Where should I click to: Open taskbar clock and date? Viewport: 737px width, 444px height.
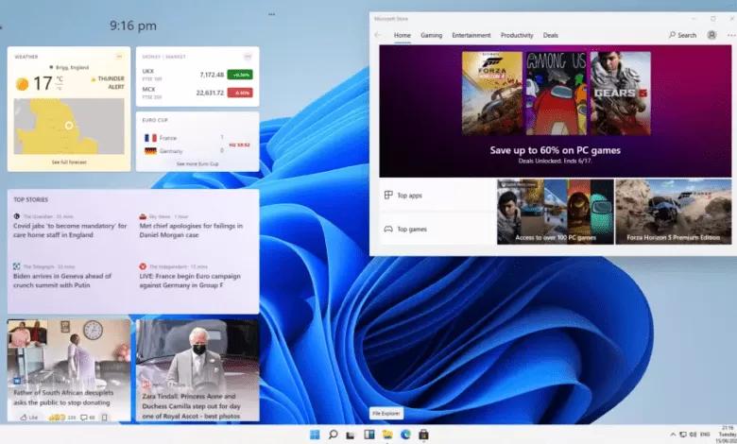(727, 435)
